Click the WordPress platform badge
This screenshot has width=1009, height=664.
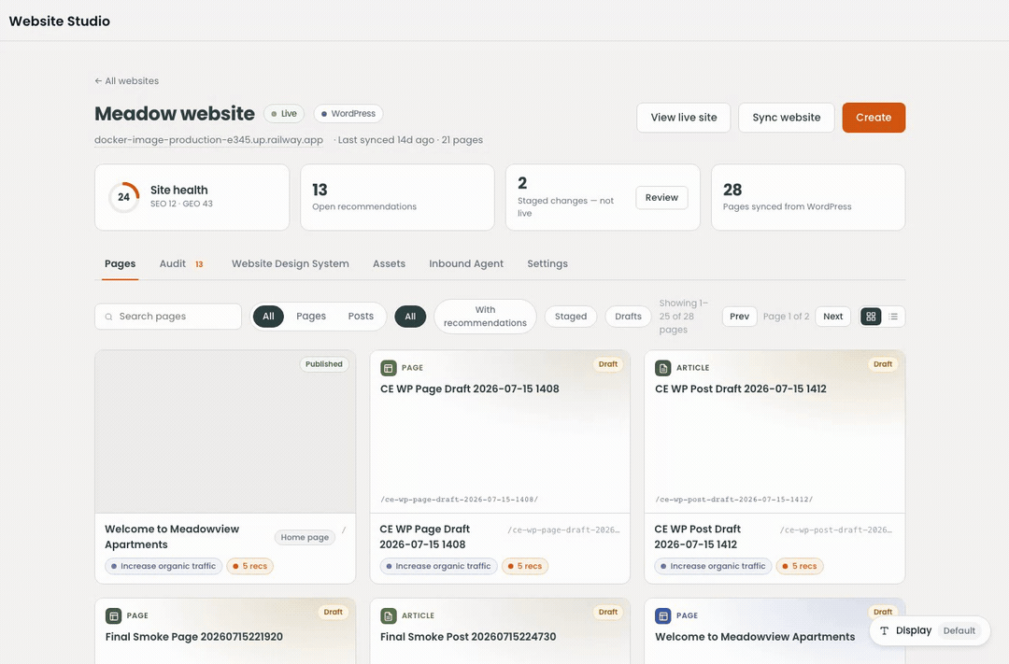pyautogui.click(x=348, y=114)
